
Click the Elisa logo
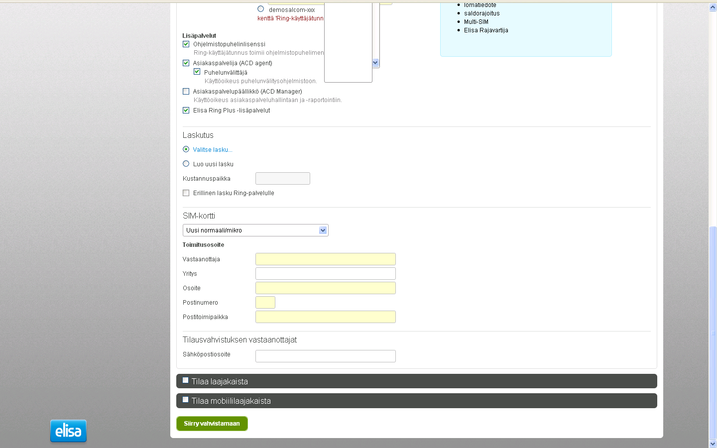click(68, 431)
